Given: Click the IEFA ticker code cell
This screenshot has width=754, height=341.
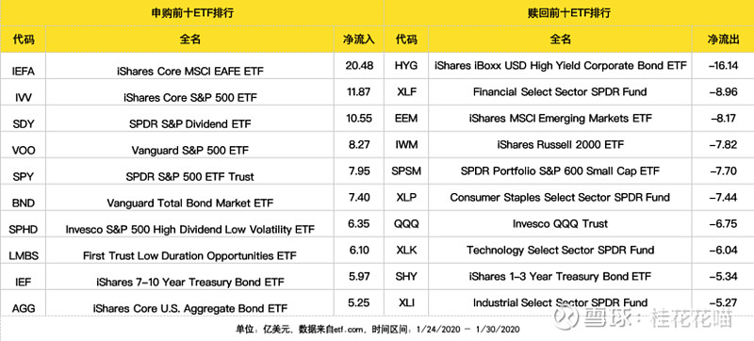Looking at the screenshot, I should tap(23, 72).
